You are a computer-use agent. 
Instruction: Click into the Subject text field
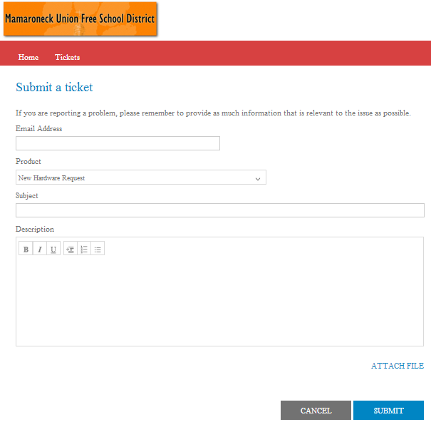tap(219, 210)
